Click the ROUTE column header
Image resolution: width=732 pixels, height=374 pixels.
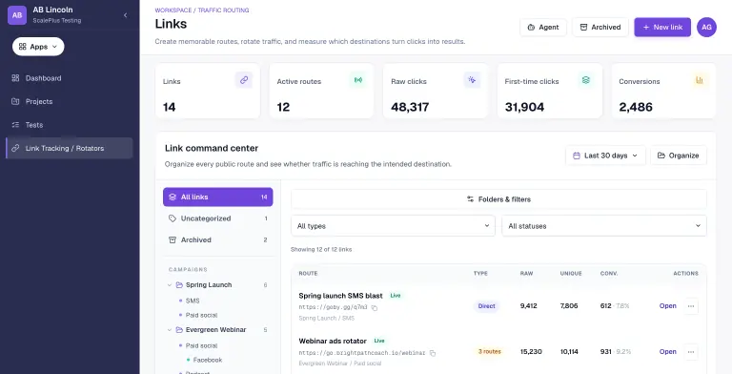tap(308, 274)
